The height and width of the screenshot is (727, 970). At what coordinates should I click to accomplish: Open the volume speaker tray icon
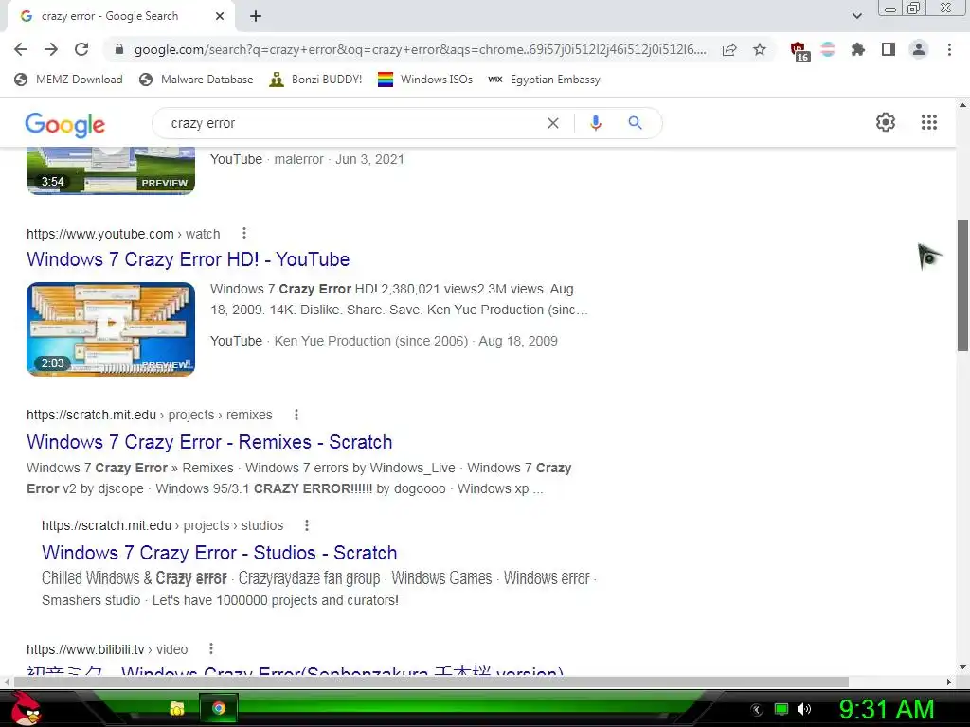804,709
